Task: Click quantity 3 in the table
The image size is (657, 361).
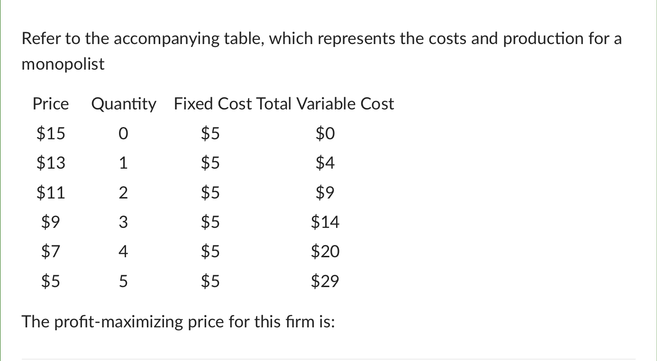Action: [123, 222]
